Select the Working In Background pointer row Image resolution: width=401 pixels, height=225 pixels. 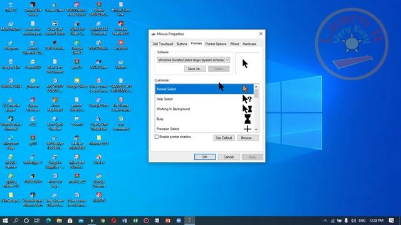(204, 109)
